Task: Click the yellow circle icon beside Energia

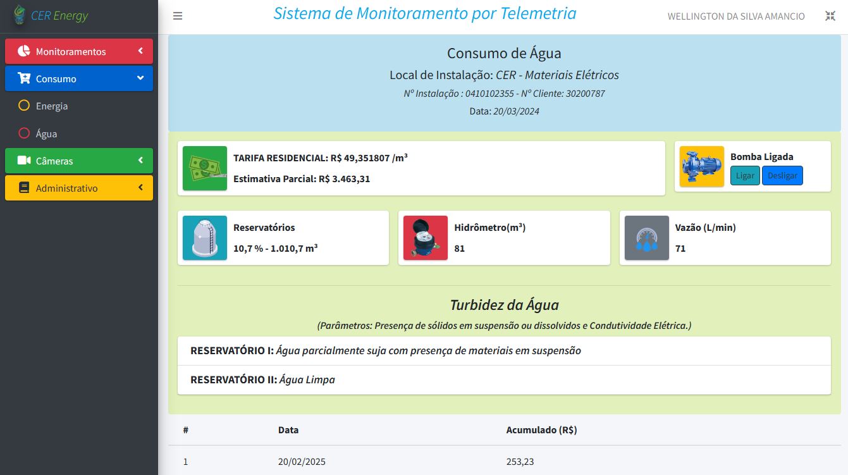Action: click(x=24, y=106)
